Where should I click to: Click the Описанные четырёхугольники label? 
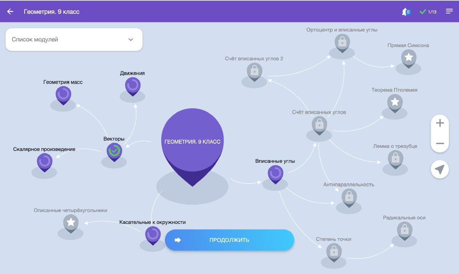(x=71, y=211)
